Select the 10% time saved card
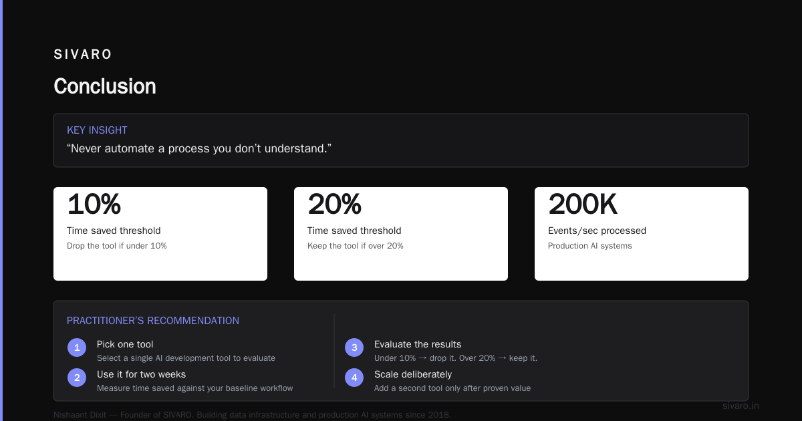Screen dimensions: 802x421 pos(160,234)
